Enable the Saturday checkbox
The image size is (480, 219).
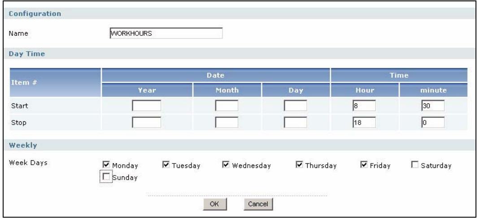[x=415, y=165]
